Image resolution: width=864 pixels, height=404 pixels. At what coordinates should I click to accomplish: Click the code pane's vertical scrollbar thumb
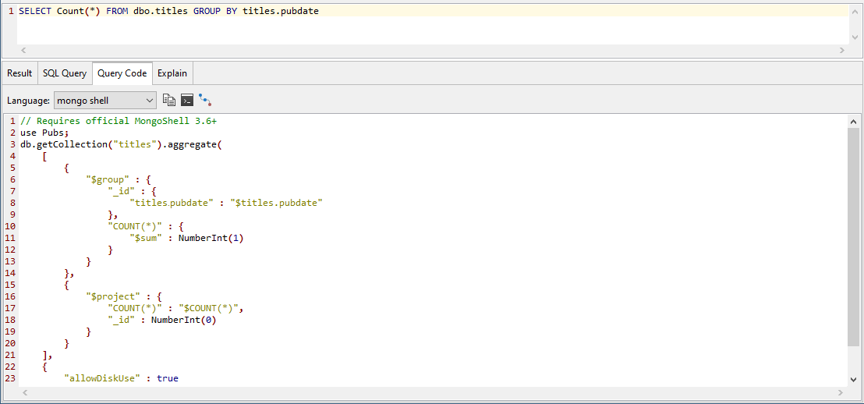pos(853,234)
